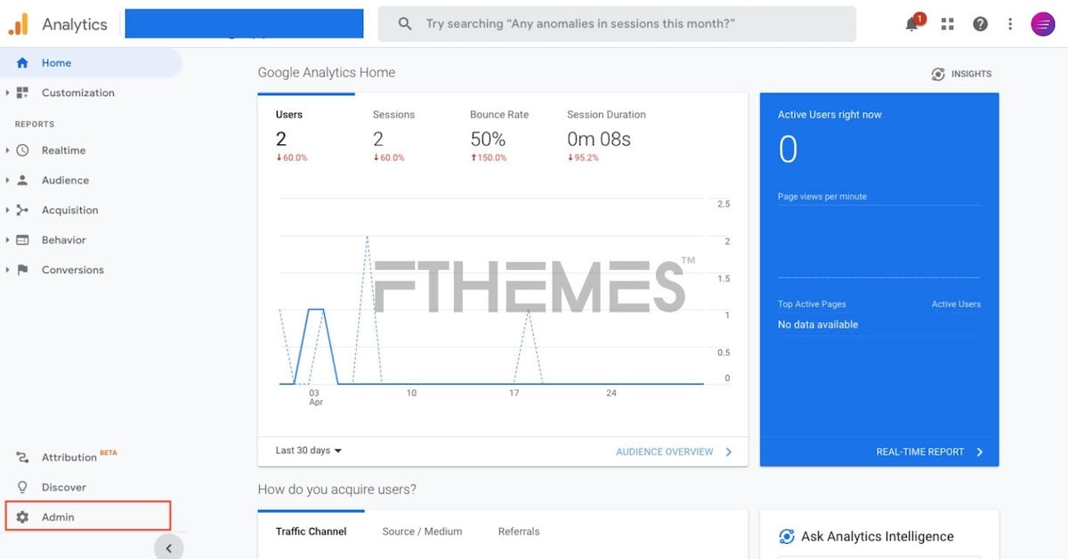Open Attribution beta section
This screenshot has width=1068, height=559.
click(x=79, y=457)
